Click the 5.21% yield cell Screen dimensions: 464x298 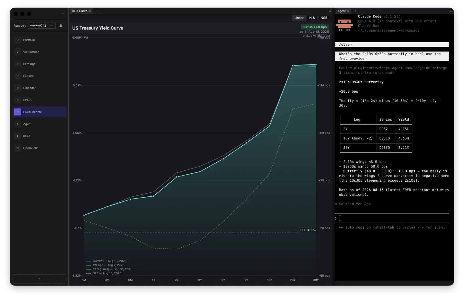[x=404, y=148]
